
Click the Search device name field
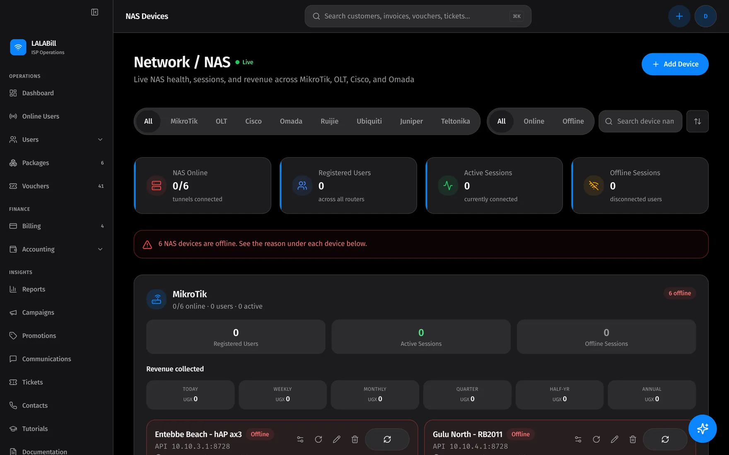[640, 121]
